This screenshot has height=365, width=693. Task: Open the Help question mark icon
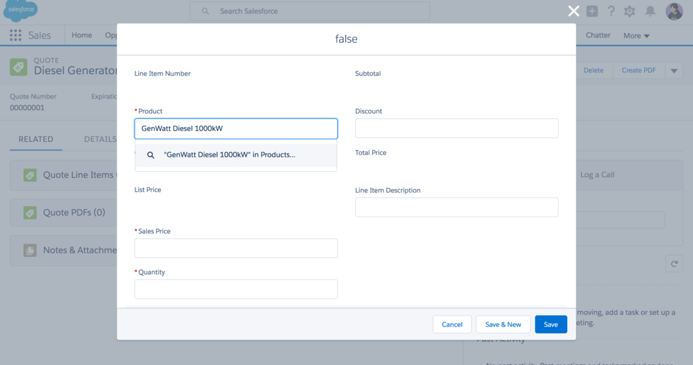(x=611, y=11)
